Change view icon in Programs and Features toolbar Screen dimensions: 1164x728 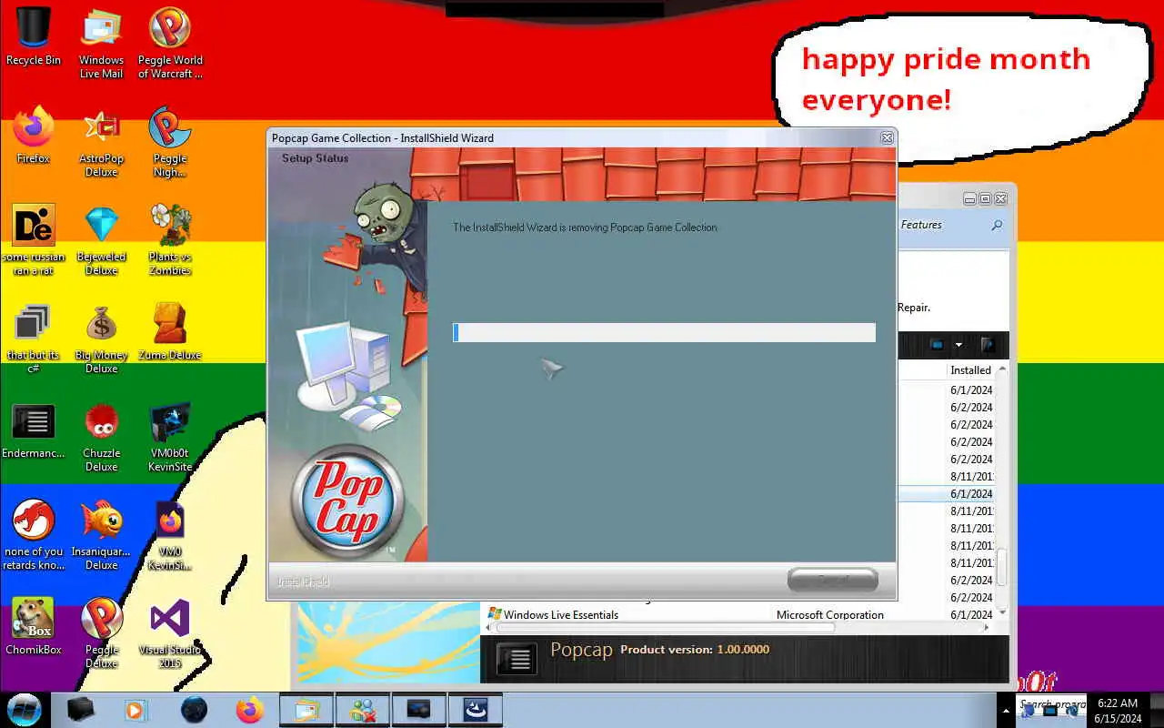[938, 345]
